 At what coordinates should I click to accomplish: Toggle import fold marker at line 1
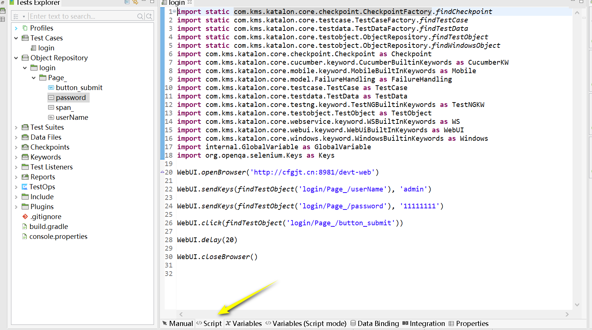click(174, 11)
